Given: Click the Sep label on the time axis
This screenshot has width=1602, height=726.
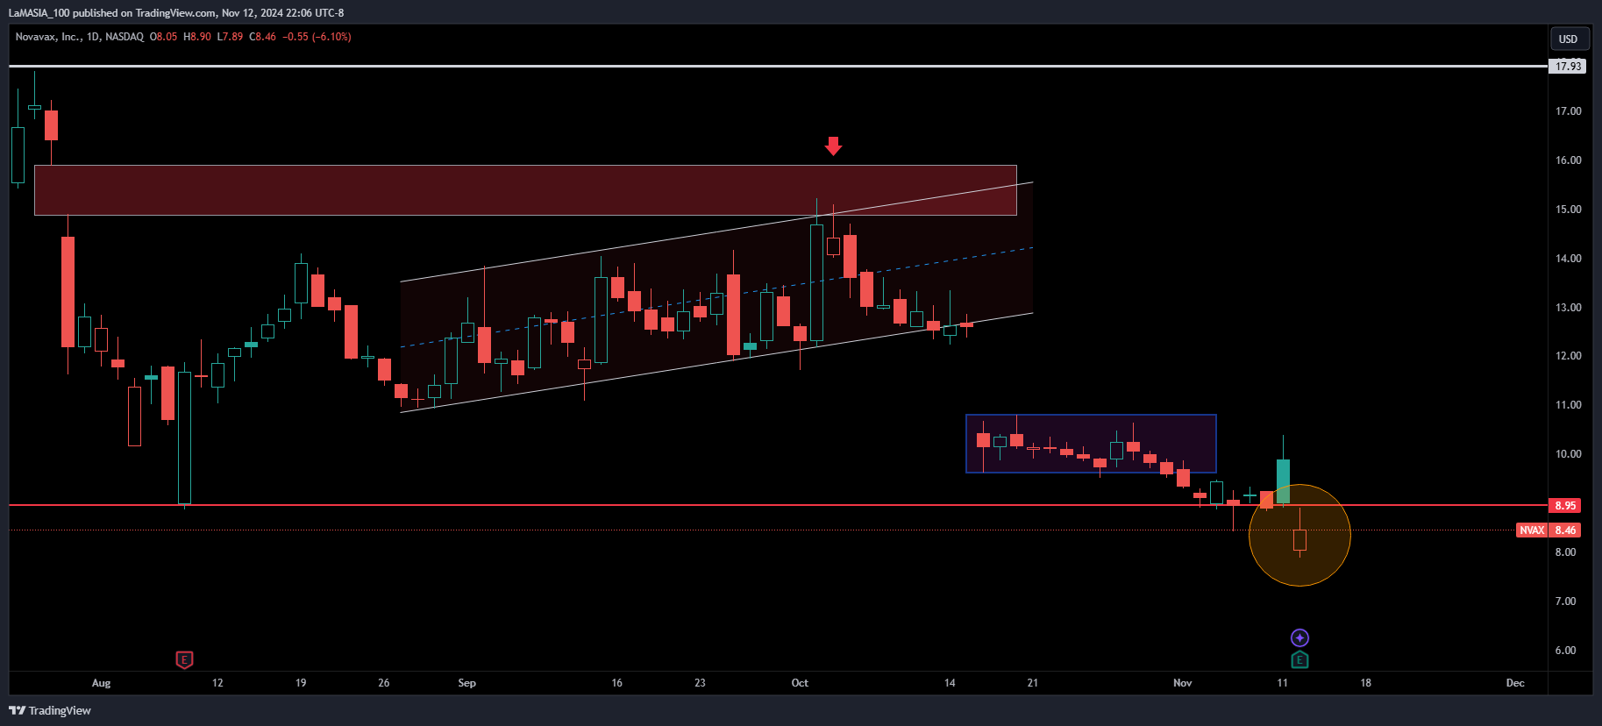Looking at the screenshot, I should 466,683.
